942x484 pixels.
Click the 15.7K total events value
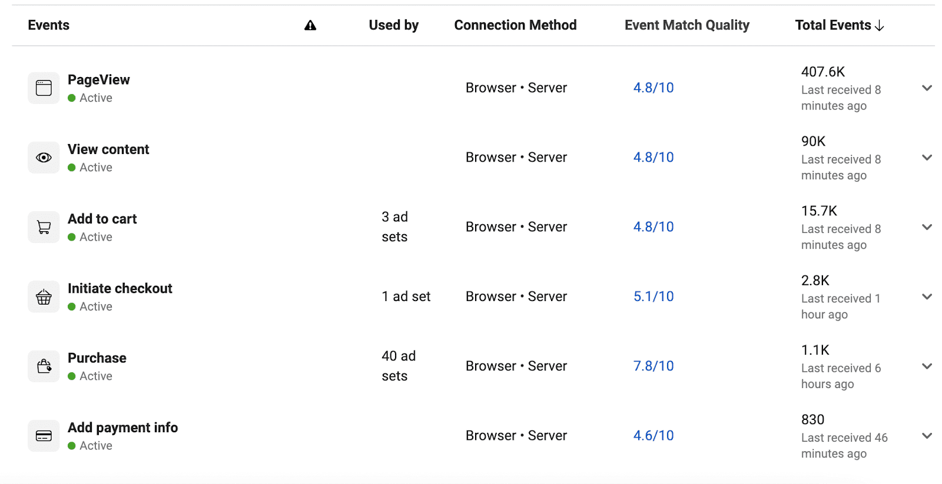pyautogui.click(x=819, y=211)
